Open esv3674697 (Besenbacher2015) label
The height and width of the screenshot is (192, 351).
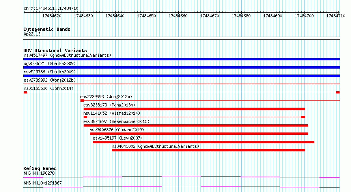pos(116,121)
